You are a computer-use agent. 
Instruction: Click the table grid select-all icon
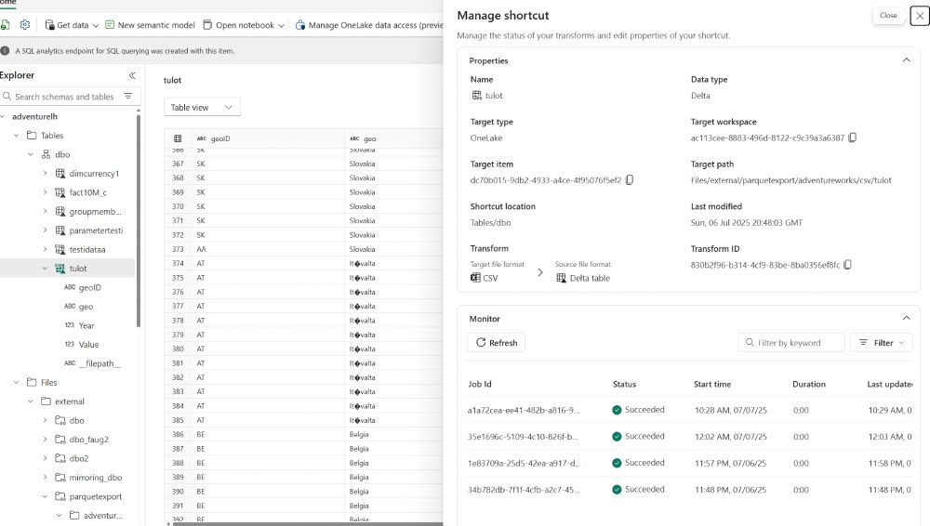[178, 138]
